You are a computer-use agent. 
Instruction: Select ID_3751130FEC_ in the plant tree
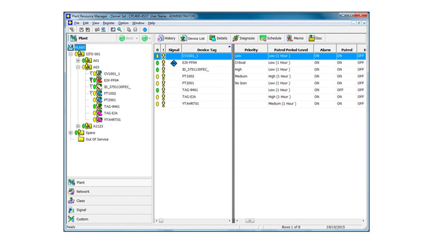(117, 87)
